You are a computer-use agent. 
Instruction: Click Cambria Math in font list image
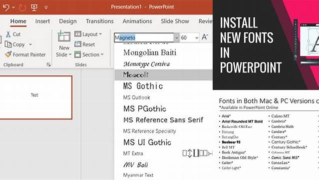283,126
